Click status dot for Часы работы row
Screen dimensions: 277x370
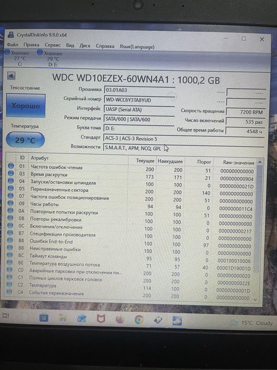point(11,203)
